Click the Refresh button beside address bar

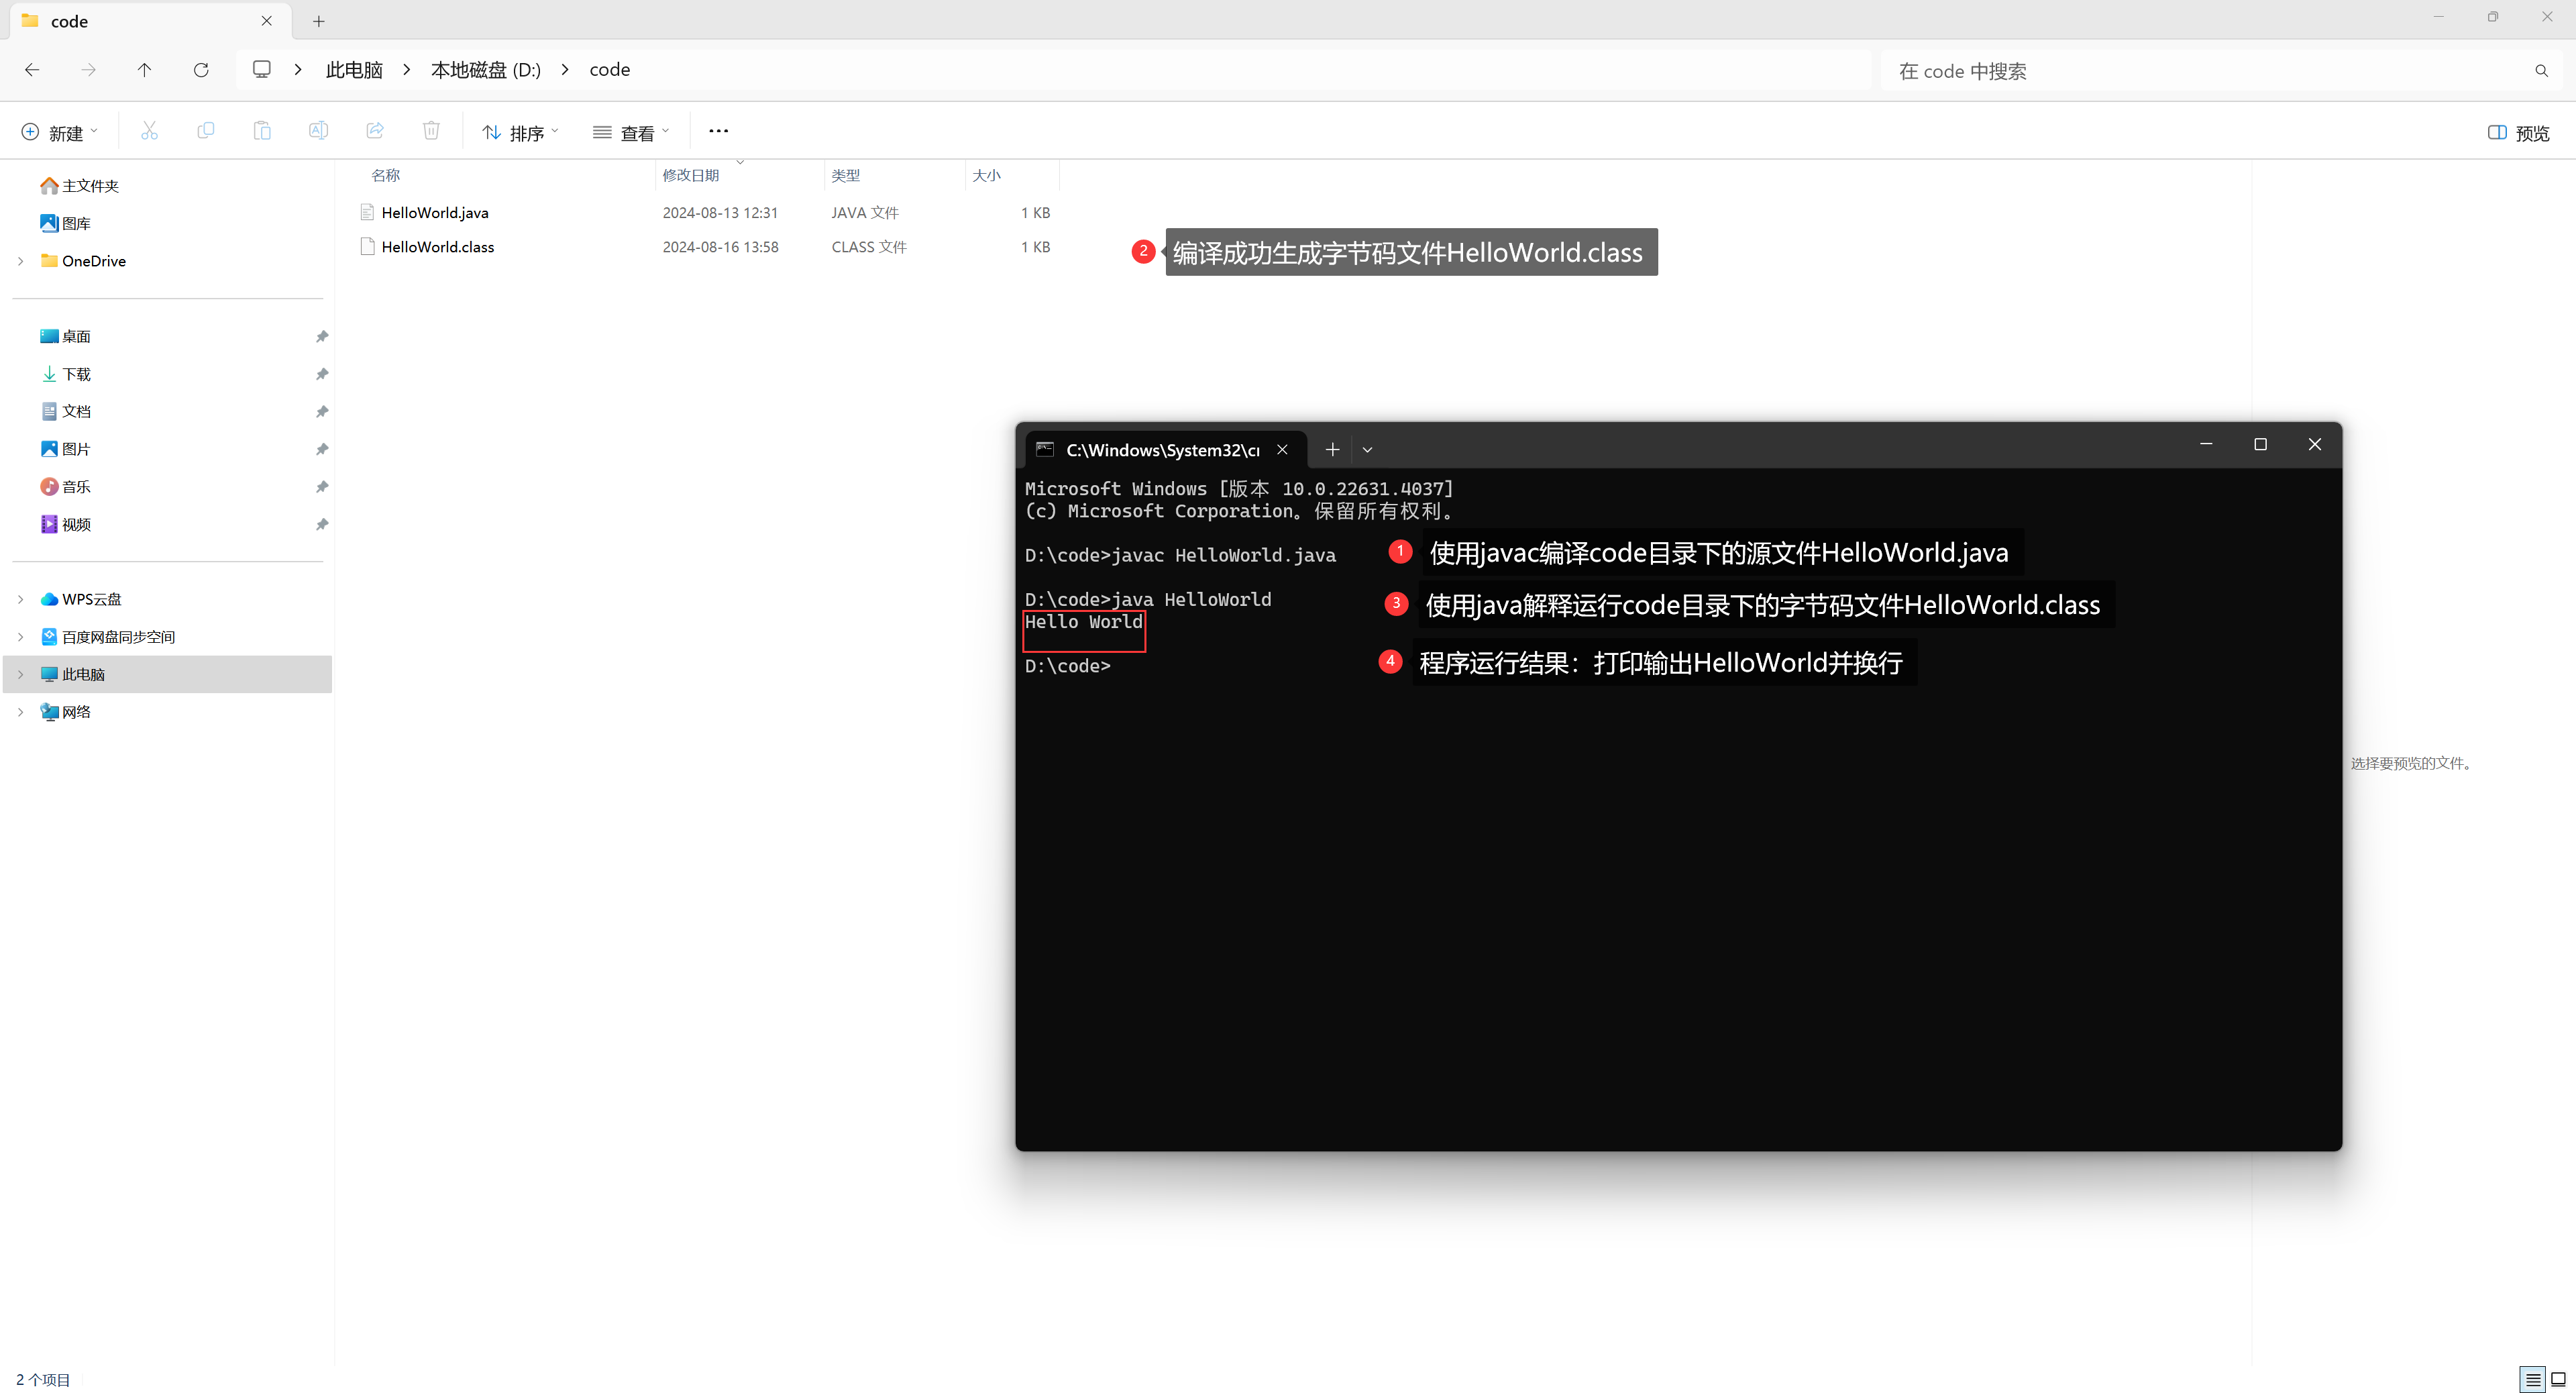pos(201,70)
